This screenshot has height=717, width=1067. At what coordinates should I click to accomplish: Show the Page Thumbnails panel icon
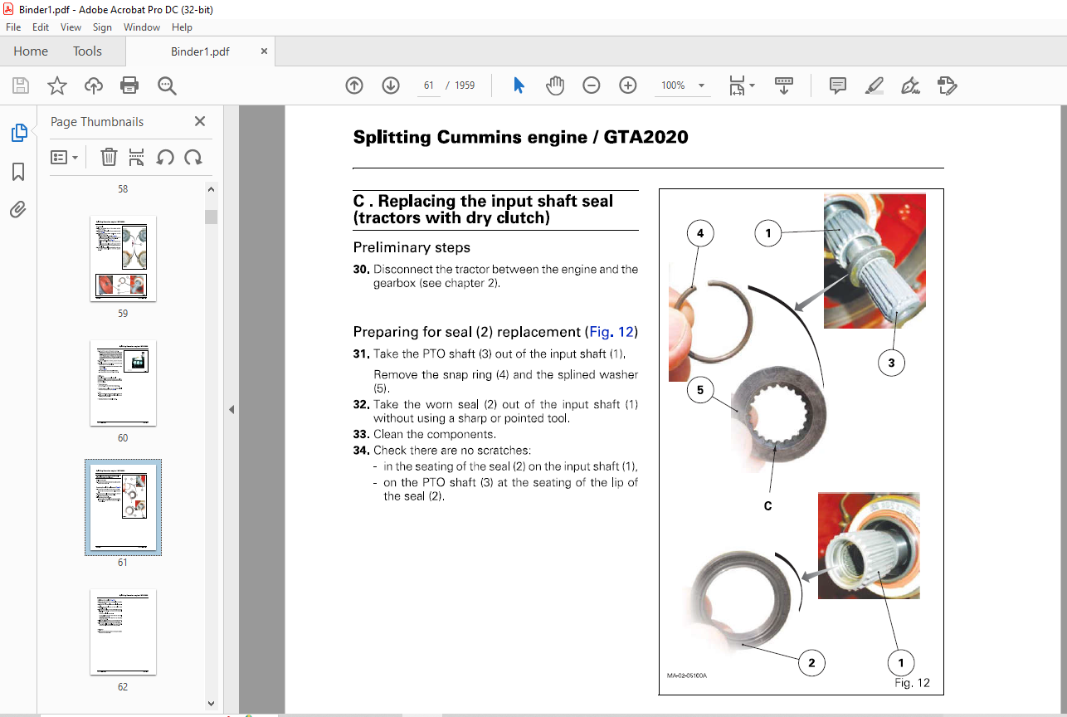(x=18, y=133)
